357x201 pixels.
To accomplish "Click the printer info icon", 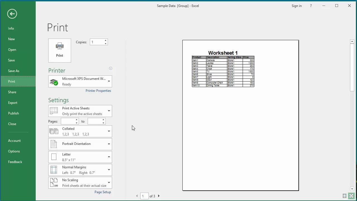I will pos(110,68).
